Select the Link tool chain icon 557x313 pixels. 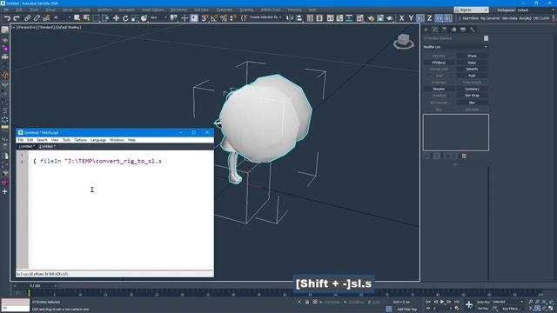[x=28, y=18]
